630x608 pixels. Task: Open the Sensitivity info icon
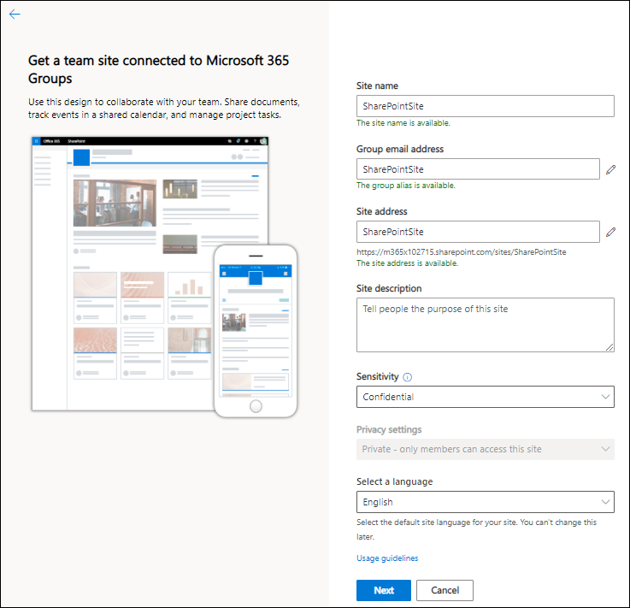click(407, 377)
